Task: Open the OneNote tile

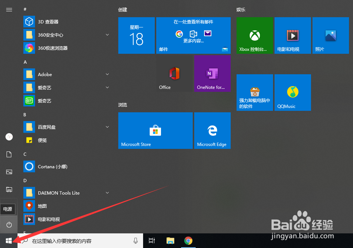Action: point(212,74)
